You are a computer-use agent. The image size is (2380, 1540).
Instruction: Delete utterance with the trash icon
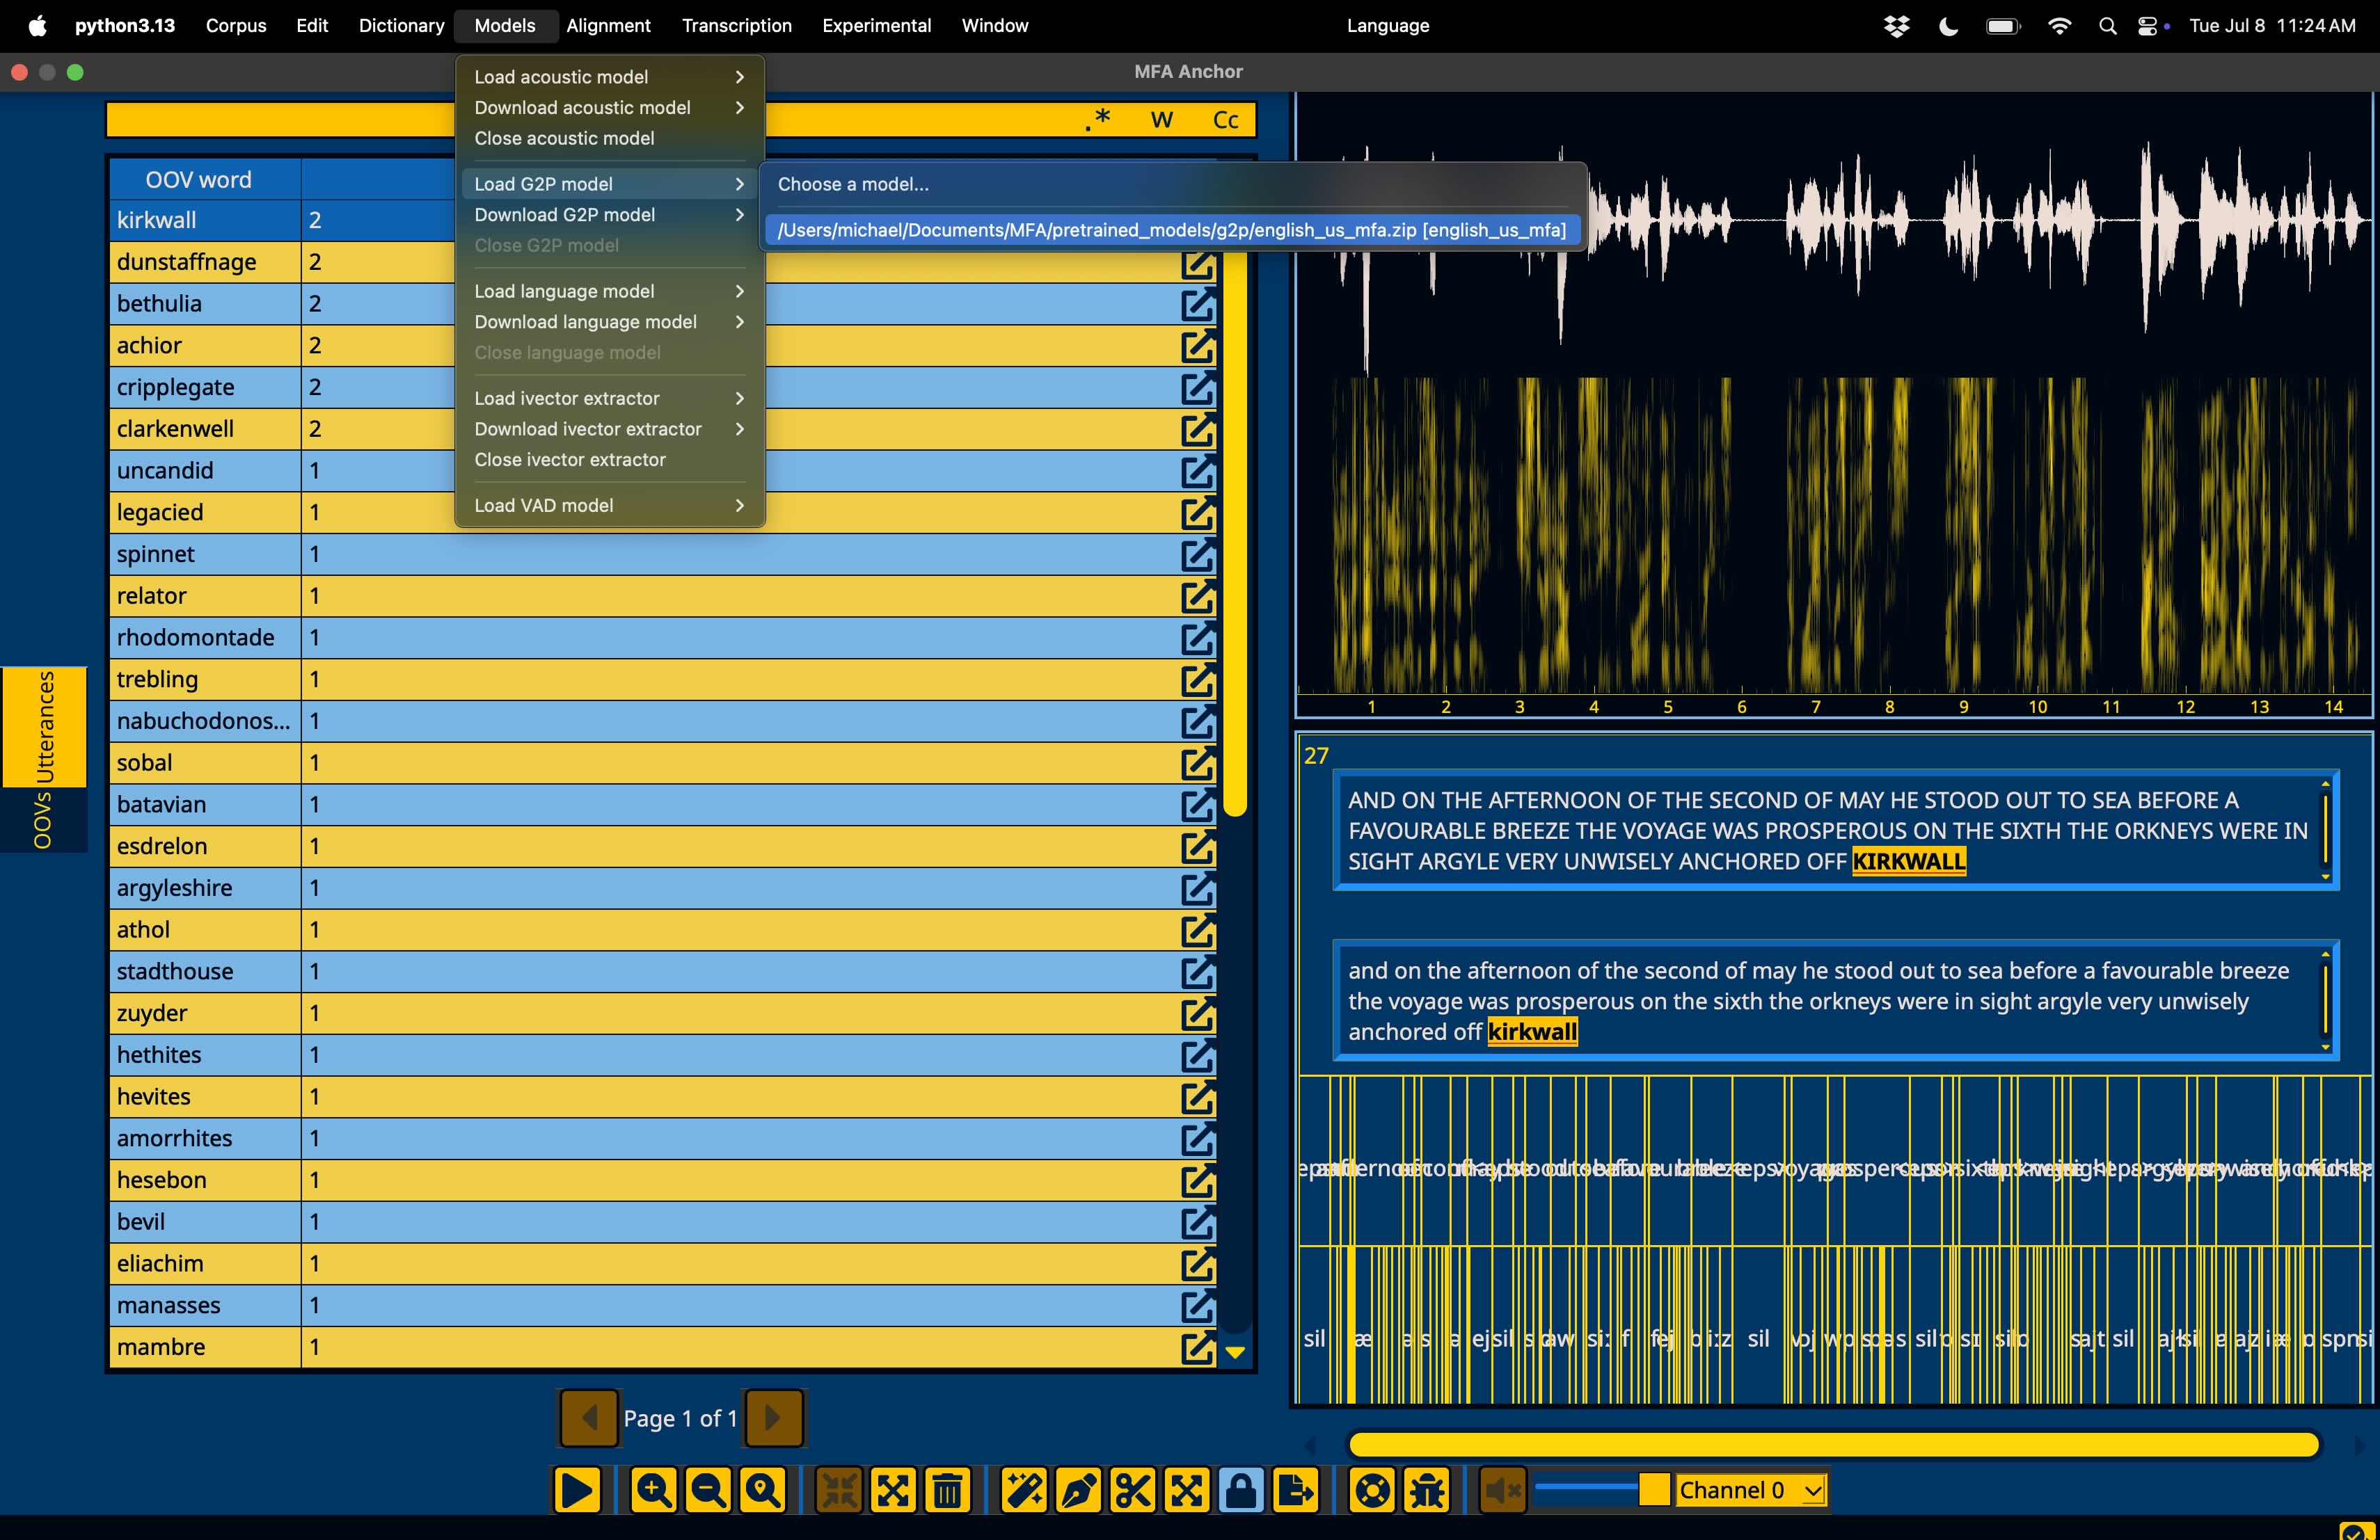point(948,1490)
